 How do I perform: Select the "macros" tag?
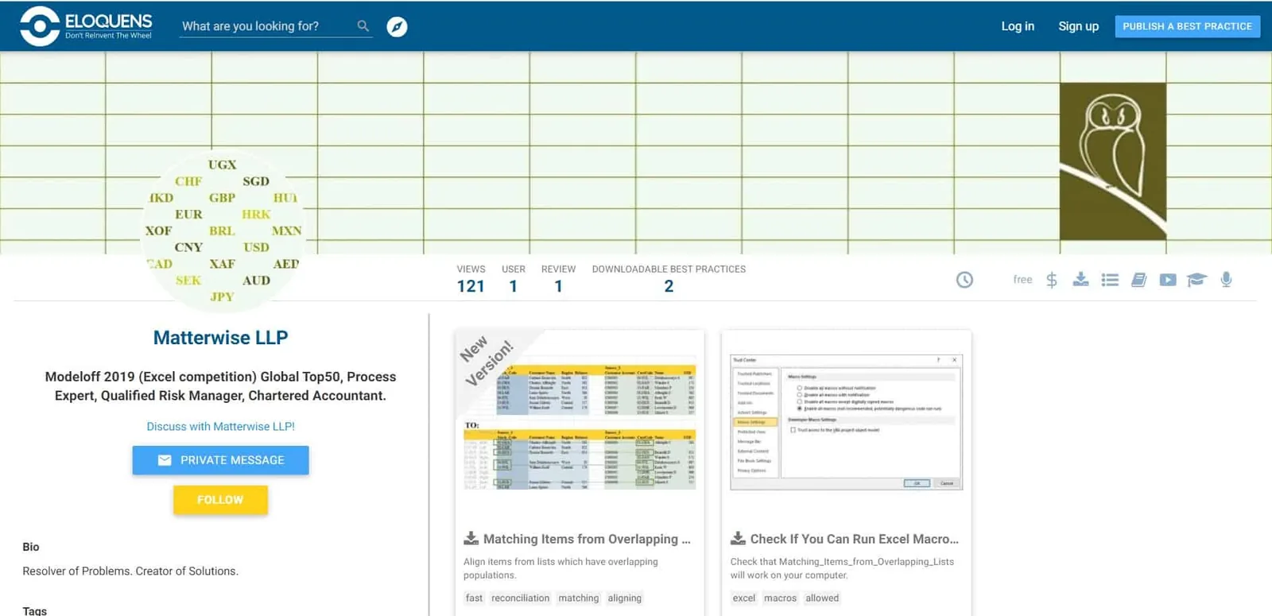tap(780, 599)
